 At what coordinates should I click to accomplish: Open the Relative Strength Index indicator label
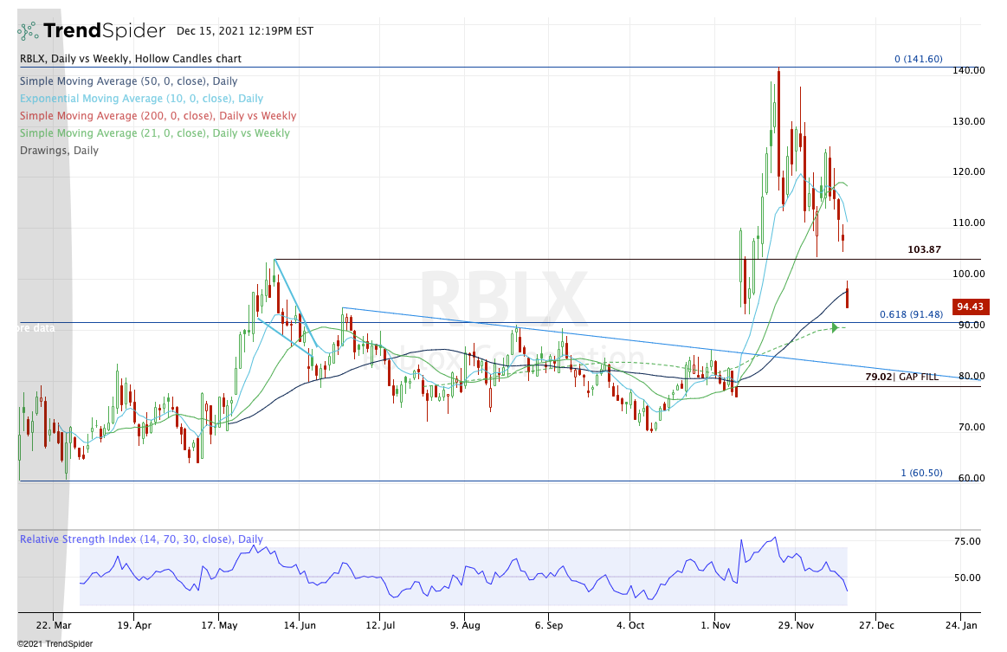click(140, 539)
